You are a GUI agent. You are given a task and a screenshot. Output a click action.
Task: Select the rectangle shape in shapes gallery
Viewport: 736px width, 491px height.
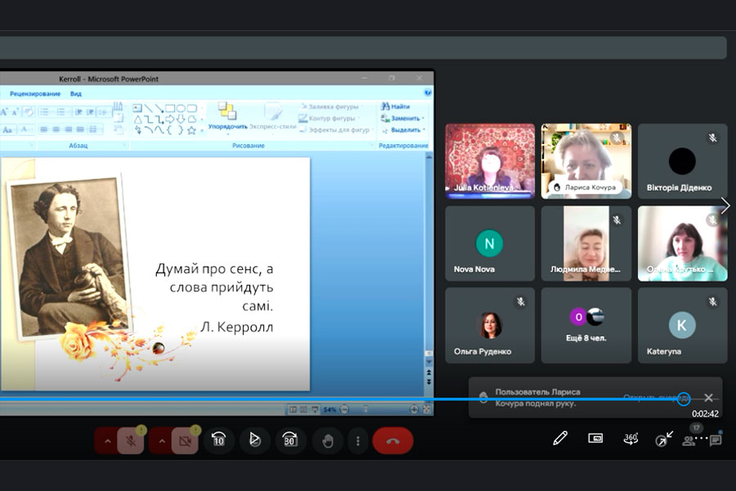pos(170,109)
